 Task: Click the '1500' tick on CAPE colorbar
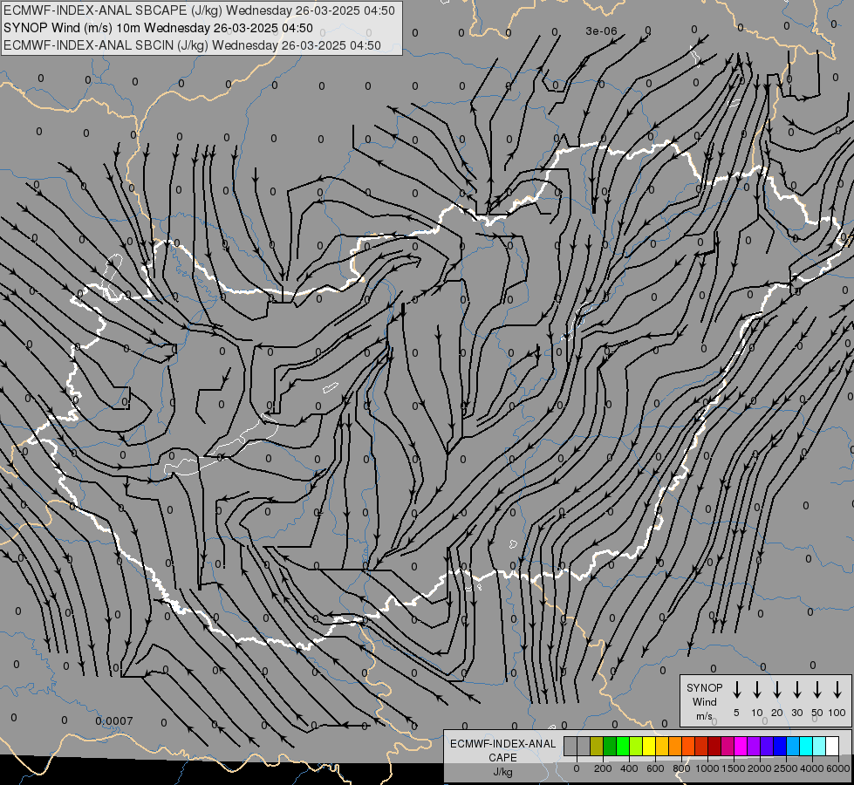pos(734,768)
